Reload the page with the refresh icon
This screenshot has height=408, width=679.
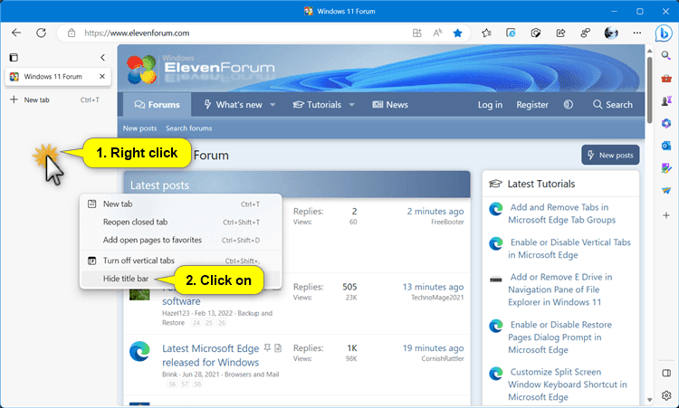tap(41, 33)
